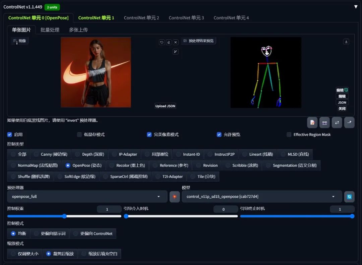Uncheck the 启用 checkbox
The width and height of the screenshot is (362, 265).
pos(9,135)
